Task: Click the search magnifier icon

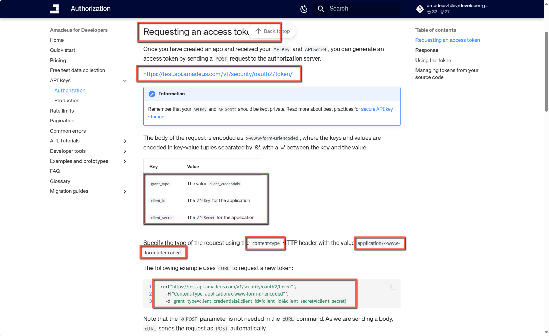Action: [x=321, y=9]
